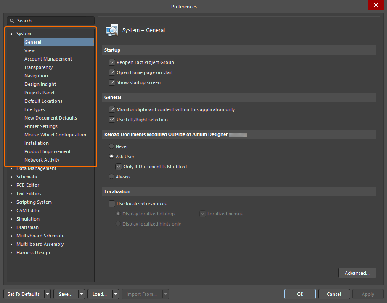Open the Set To Defaults dropdown arrow

(48, 294)
